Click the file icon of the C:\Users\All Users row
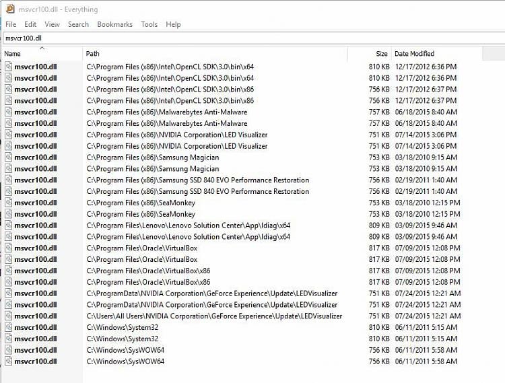Image resolution: width=505 pixels, height=383 pixels. tap(9, 316)
